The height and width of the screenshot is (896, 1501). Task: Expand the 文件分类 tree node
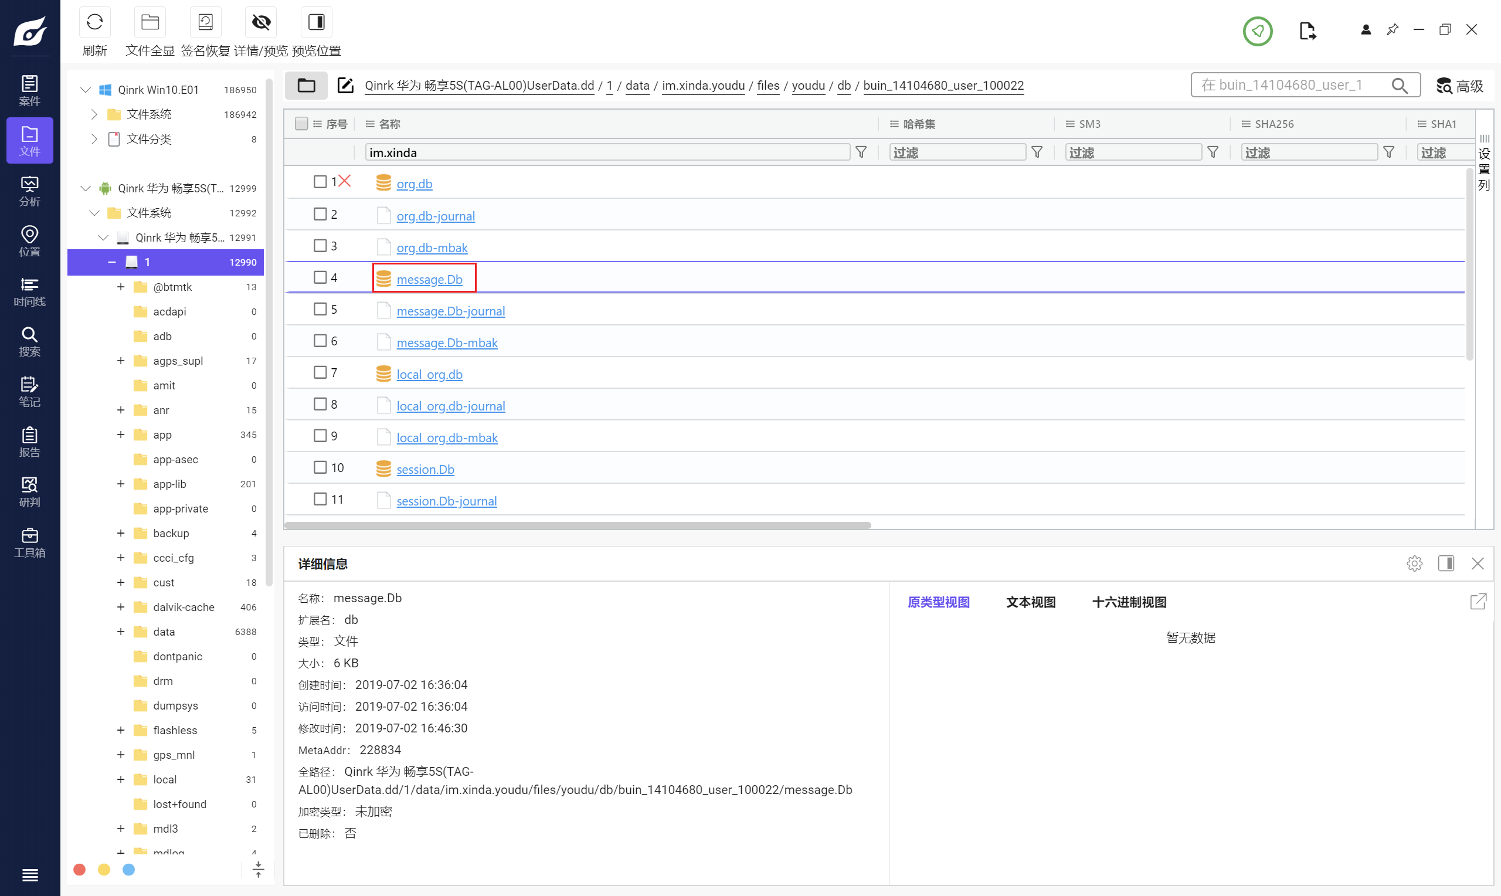click(x=94, y=139)
